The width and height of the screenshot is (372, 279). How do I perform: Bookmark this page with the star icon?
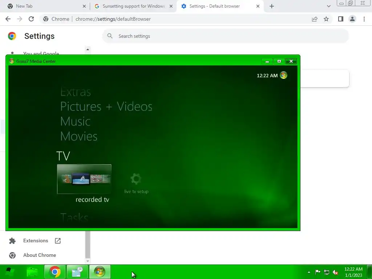click(326, 19)
